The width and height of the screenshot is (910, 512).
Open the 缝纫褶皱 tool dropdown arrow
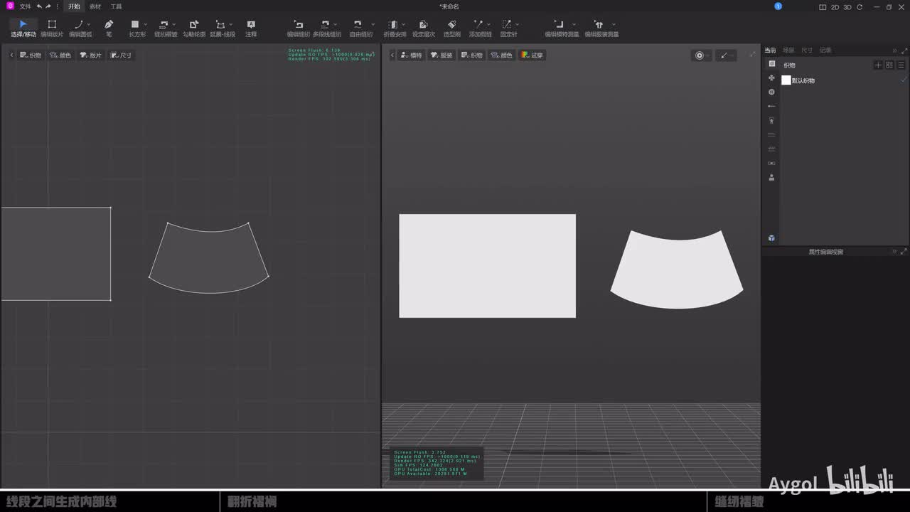pyautogui.click(x=174, y=25)
